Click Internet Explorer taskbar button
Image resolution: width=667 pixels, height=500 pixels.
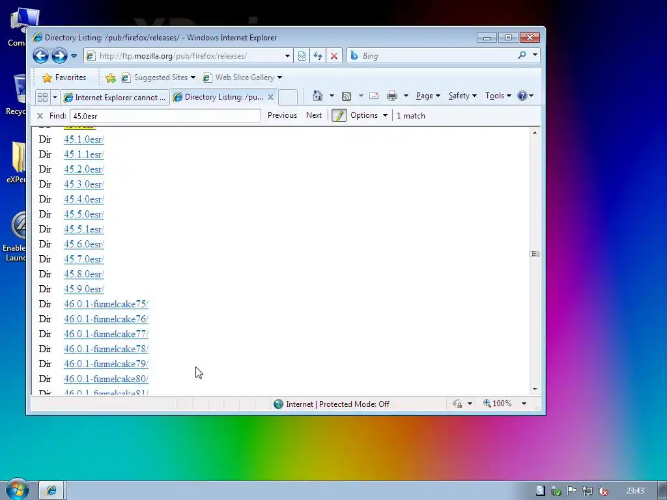[51, 490]
